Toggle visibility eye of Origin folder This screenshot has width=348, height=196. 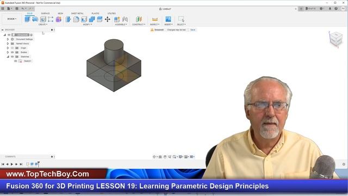(x=13, y=48)
